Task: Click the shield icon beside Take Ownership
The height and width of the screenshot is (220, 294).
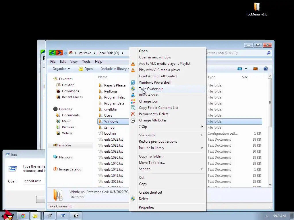Action: pos(133,89)
